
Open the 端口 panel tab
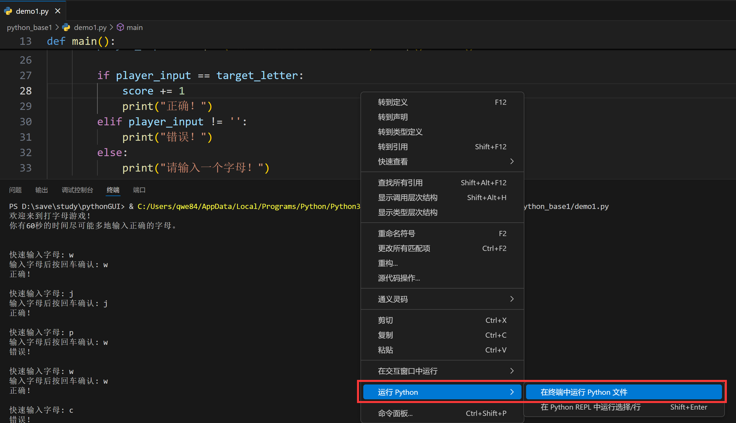[x=139, y=190]
